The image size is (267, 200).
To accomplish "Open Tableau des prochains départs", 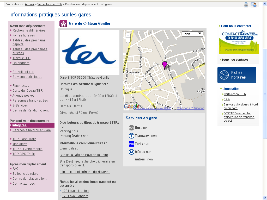I will (x=29, y=42).
